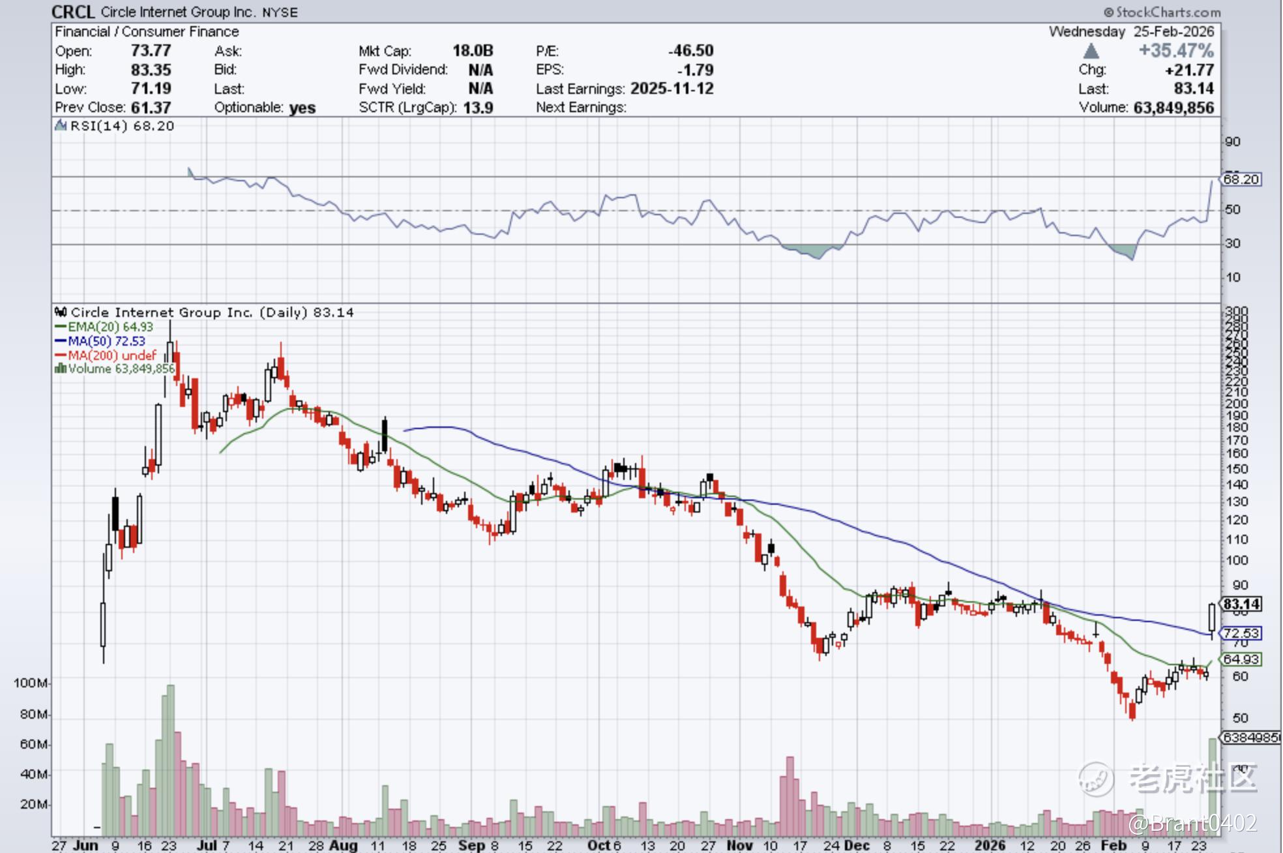Image resolution: width=1283 pixels, height=853 pixels.
Task: Click the candlestick icon beside Circle Internet Group (Daily)
Action: pos(61,312)
